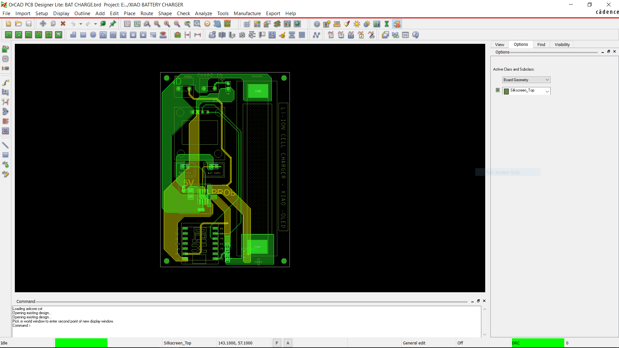Click the Command prompt input line
This screenshot has width=619, height=348.
pyautogui.click(x=247, y=325)
